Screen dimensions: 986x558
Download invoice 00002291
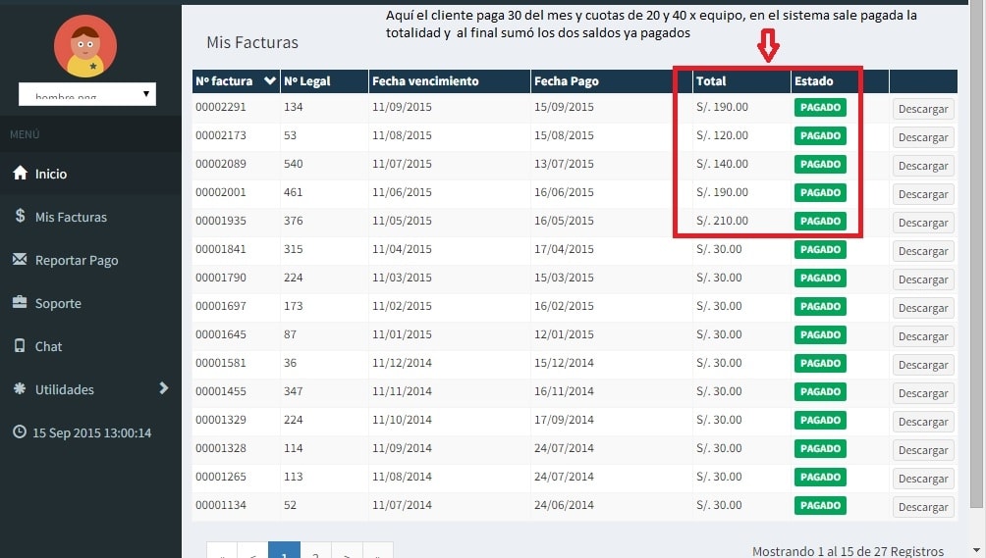(x=923, y=109)
